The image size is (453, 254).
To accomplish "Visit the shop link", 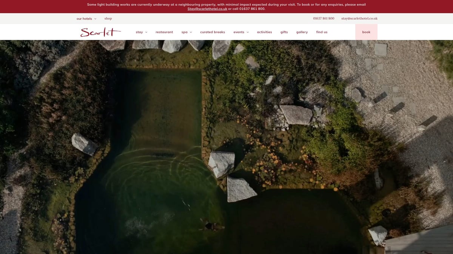I will click(108, 18).
